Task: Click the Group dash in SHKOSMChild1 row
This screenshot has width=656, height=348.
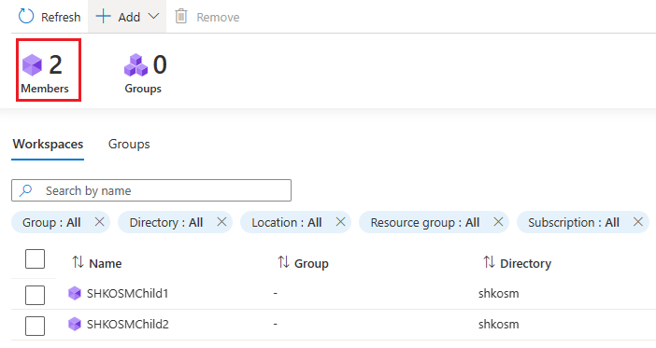Action: tap(276, 294)
